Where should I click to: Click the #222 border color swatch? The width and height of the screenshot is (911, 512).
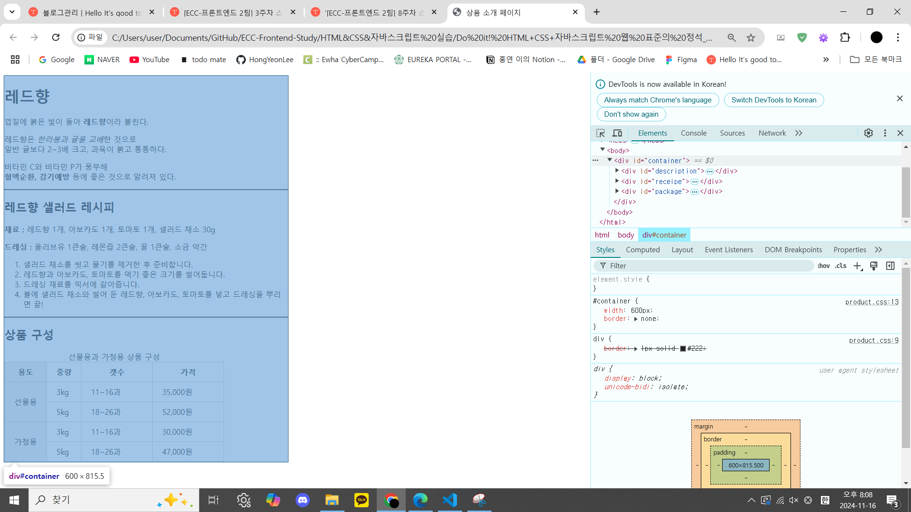tap(683, 348)
